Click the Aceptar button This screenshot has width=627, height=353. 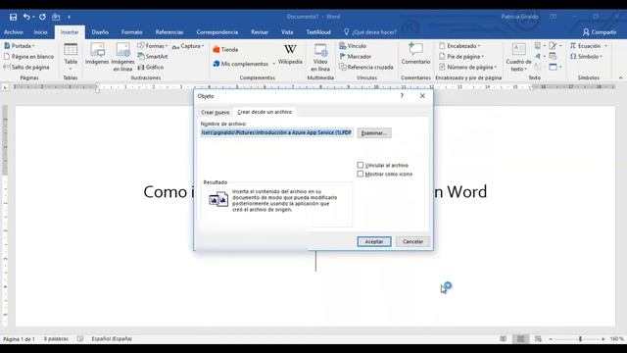pyautogui.click(x=374, y=241)
